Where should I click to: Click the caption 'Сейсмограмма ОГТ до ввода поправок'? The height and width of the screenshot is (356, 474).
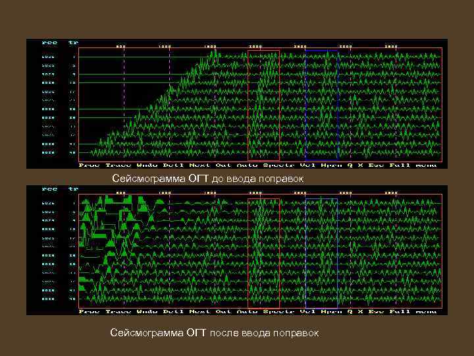click(x=207, y=178)
